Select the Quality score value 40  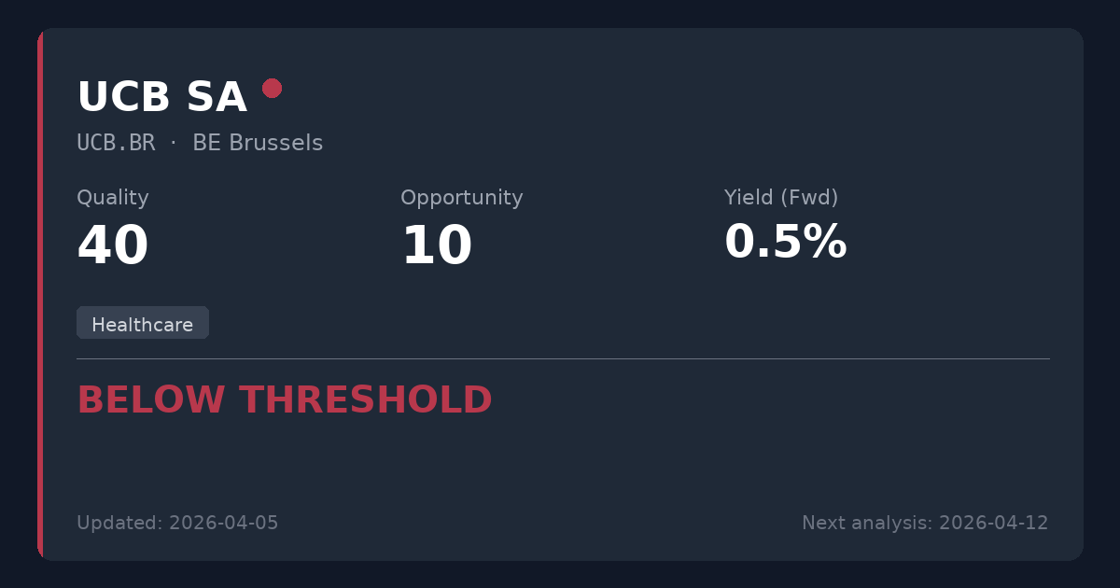tap(112, 246)
